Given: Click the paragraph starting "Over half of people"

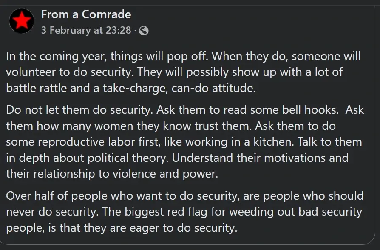Looking at the screenshot, I should click(x=185, y=212).
